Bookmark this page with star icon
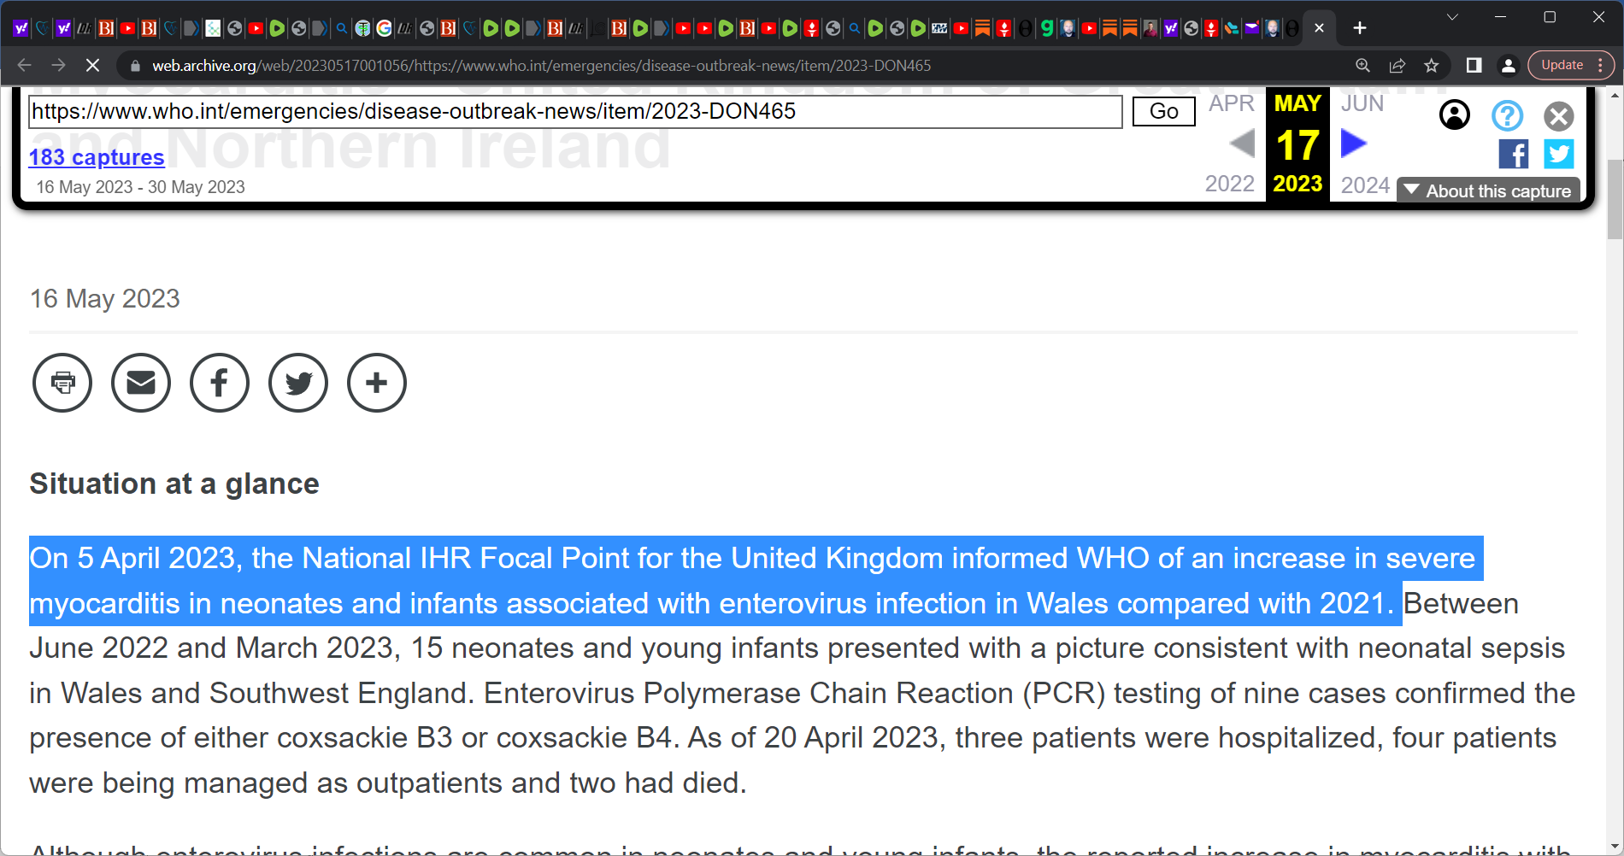This screenshot has height=856, width=1624. [x=1432, y=65]
